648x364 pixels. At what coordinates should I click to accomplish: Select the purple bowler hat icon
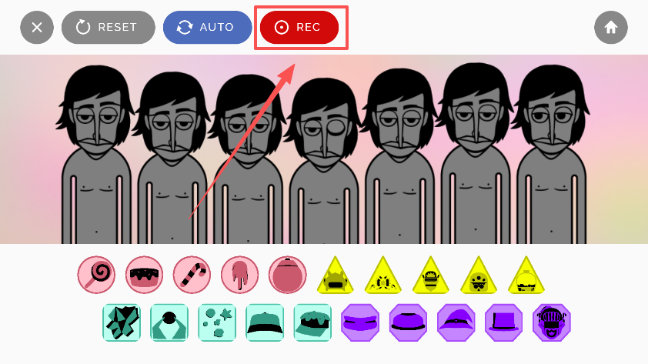(x=409, y=322)
